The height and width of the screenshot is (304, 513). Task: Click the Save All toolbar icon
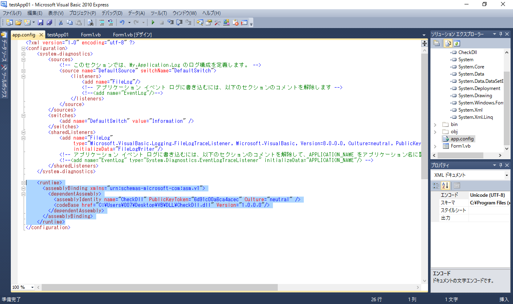(49, 22)
